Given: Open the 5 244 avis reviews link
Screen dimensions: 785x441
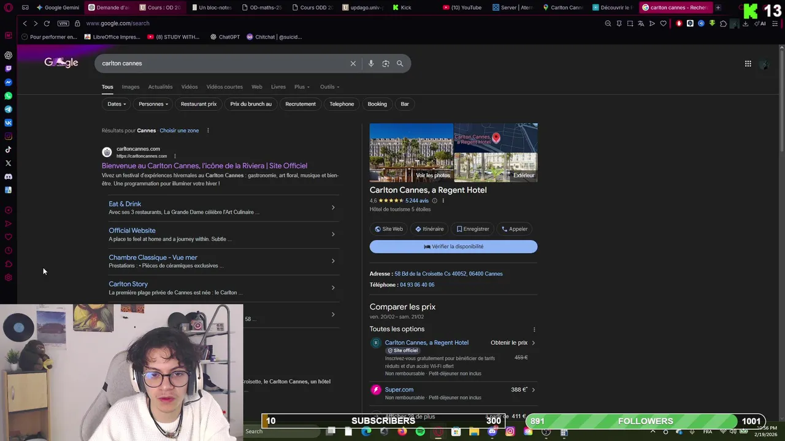Looking at the screenshot, I should [417, 200].
